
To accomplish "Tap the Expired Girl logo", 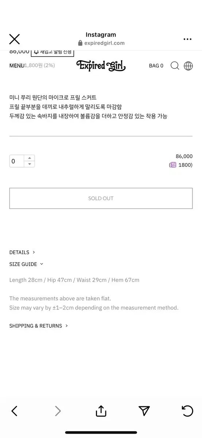I will coord(101,65).
